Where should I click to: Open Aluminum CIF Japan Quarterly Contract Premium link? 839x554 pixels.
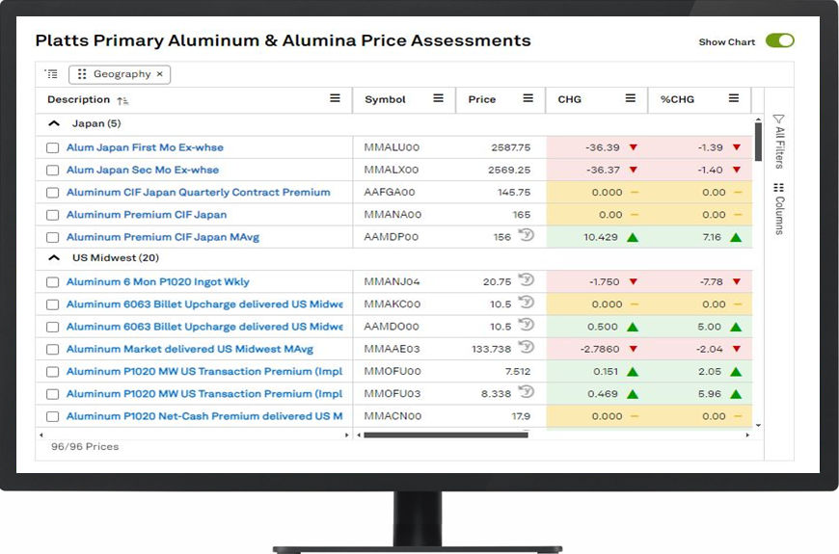point(198,193)
